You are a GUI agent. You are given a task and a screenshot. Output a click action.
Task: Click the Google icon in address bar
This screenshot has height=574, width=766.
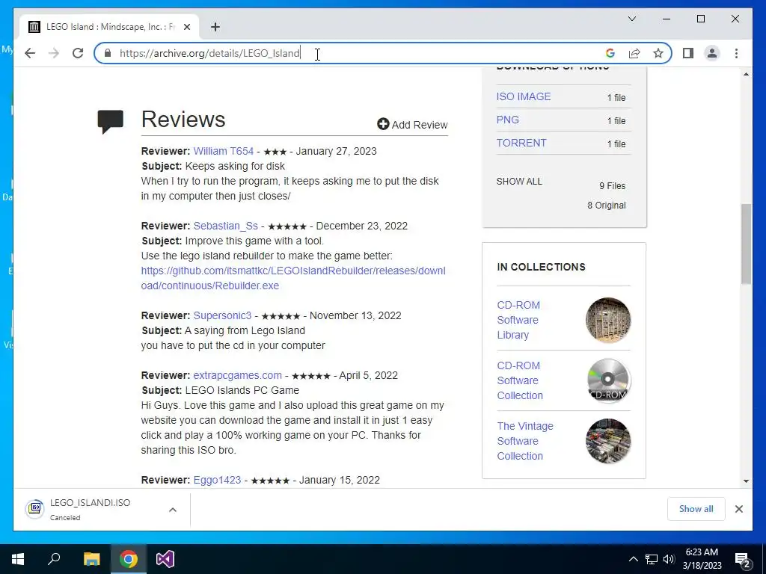point(610,53)
